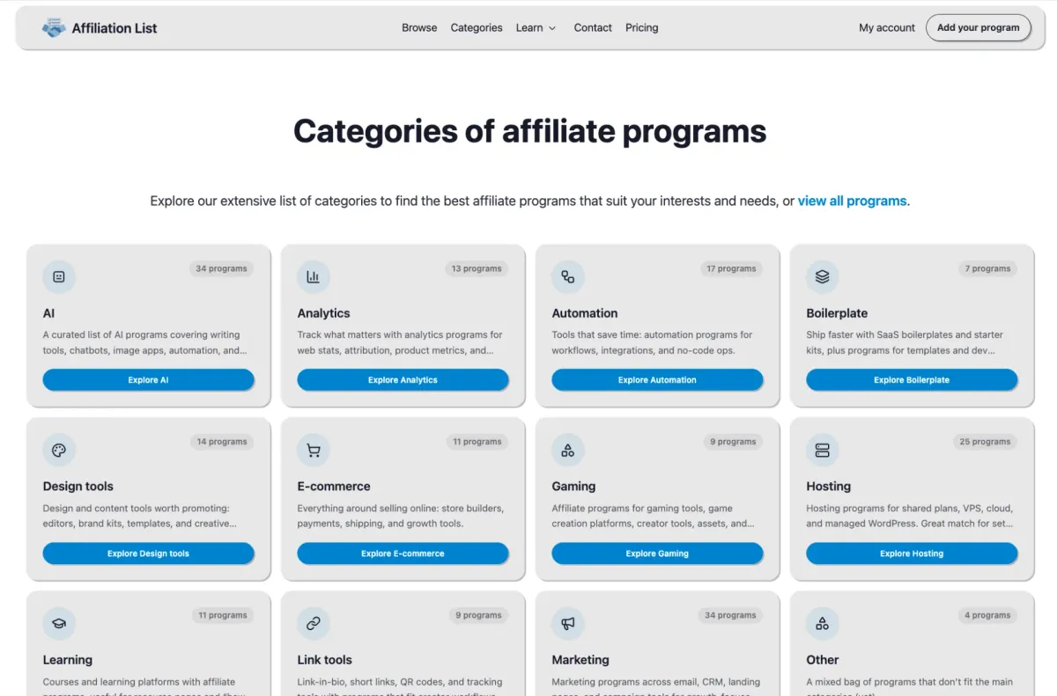Click the 7 programs badge on Boilerplate

[987, 268]
